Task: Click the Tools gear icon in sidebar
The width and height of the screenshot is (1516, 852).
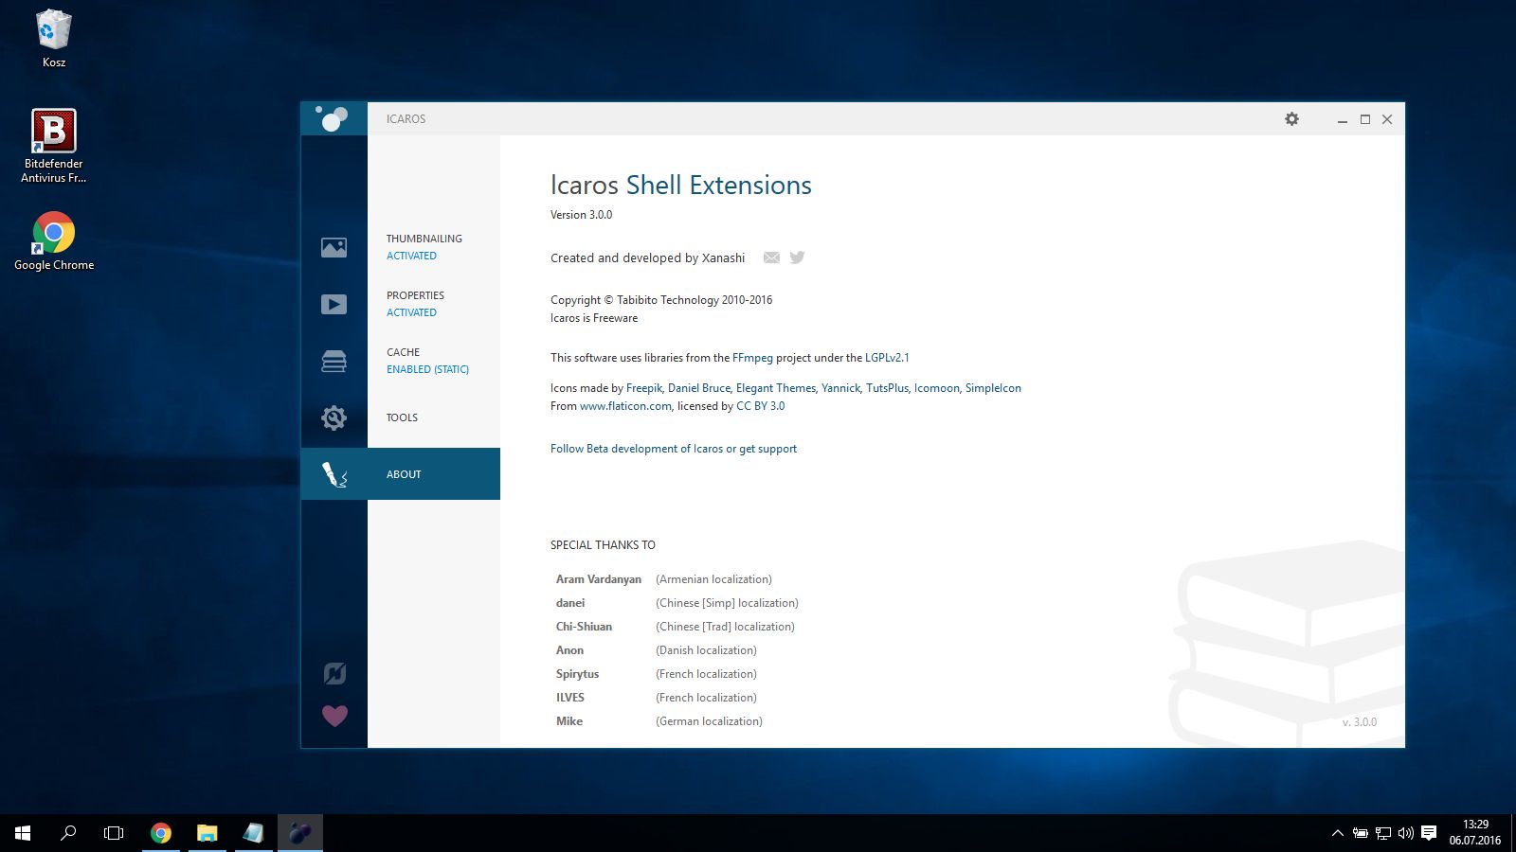Action: (334, 417)
